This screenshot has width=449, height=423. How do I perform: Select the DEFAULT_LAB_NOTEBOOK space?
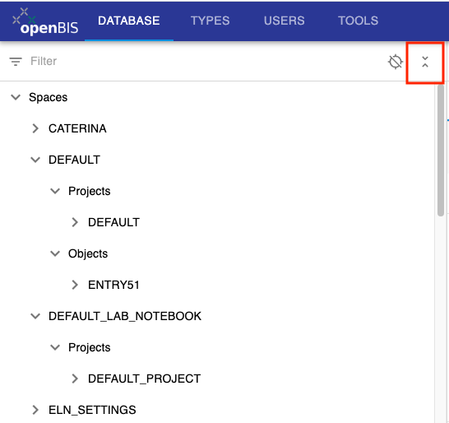125,316
